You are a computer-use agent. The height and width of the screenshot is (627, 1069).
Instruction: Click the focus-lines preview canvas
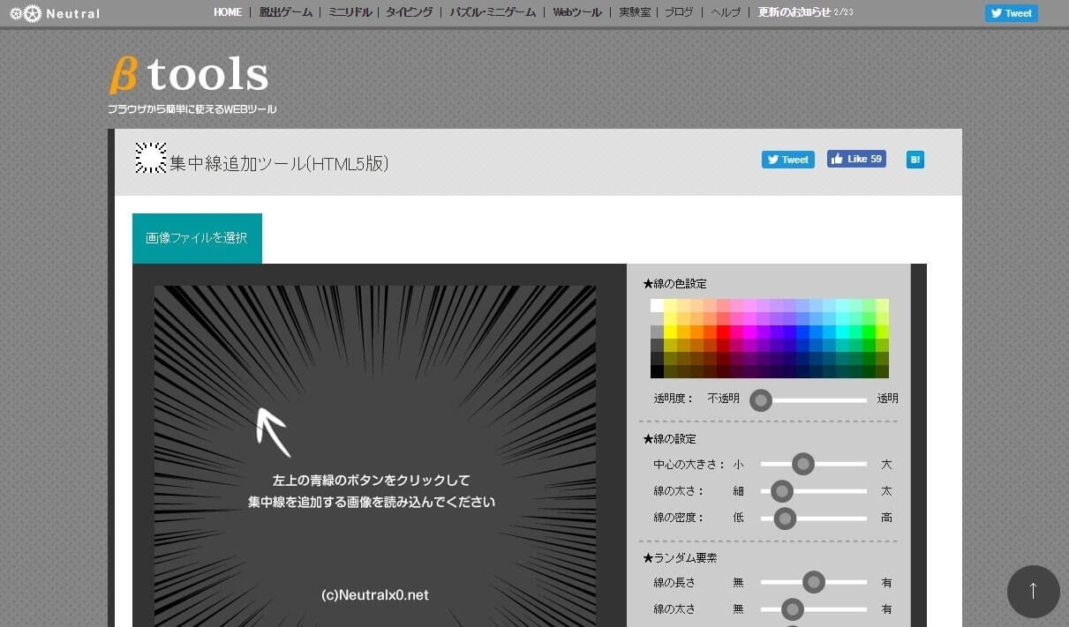click(x=375, y=456)
